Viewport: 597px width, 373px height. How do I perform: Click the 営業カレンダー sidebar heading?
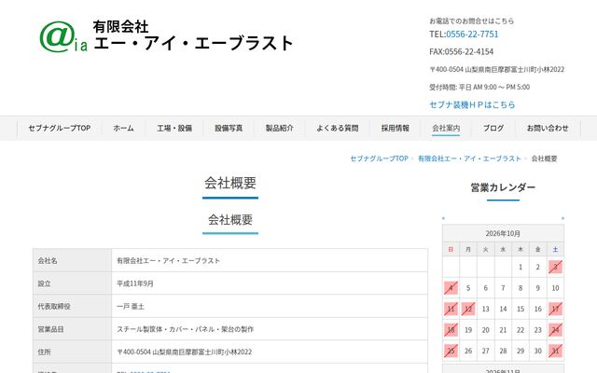click(x=503, y=187)
